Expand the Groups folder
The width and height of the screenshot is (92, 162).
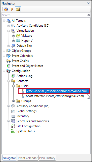tap(13, 101)
